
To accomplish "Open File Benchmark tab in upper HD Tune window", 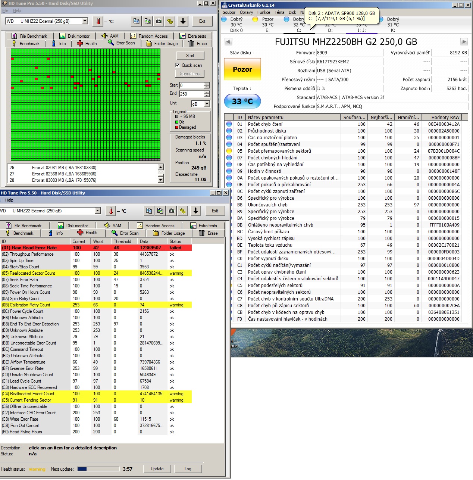I will 29,36.
